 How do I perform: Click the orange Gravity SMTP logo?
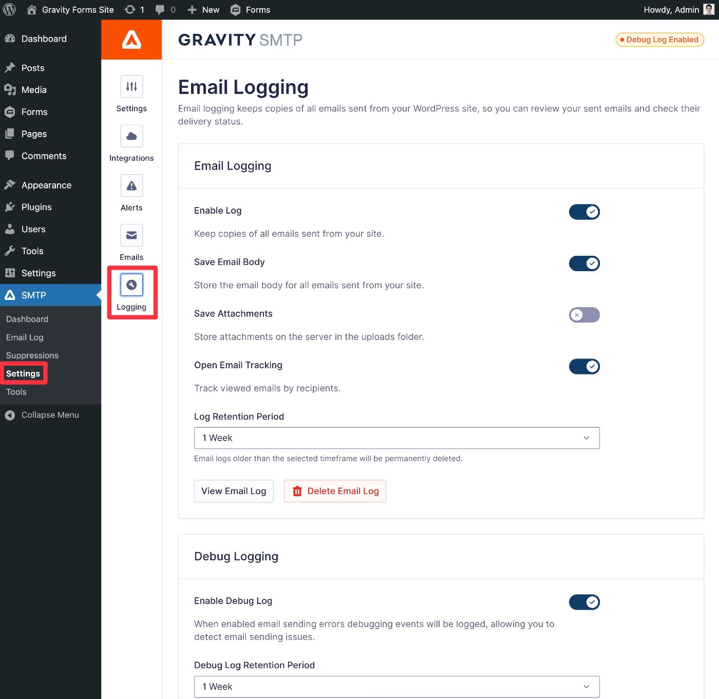point(131,40)
